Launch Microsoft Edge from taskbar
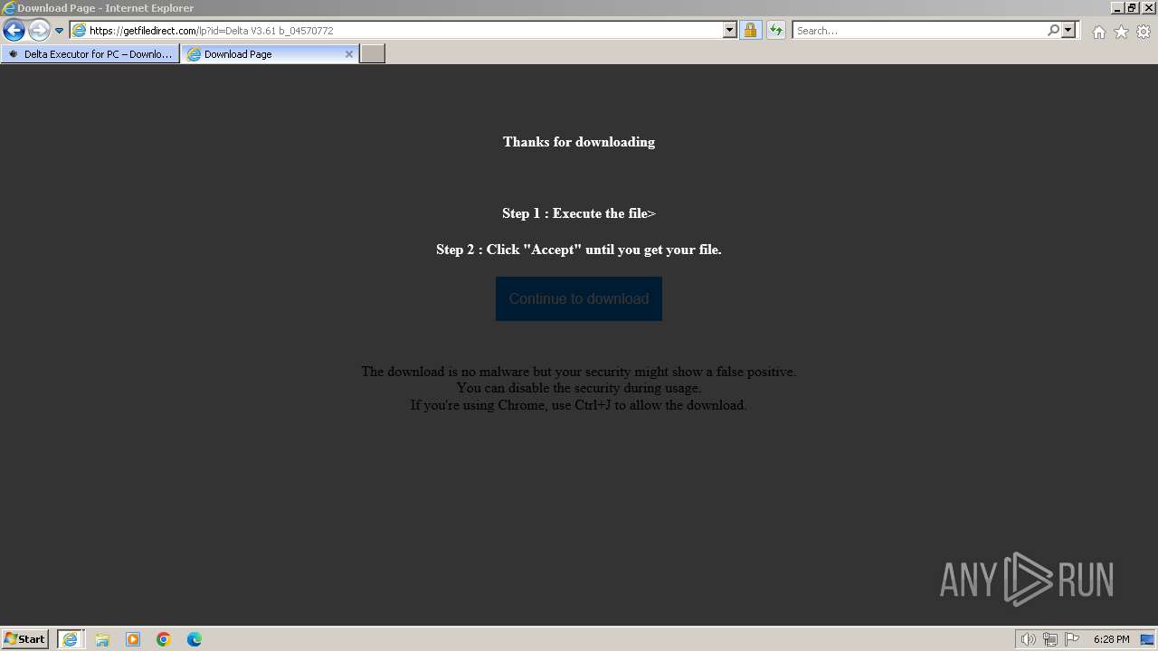 [x=195, y=639]
